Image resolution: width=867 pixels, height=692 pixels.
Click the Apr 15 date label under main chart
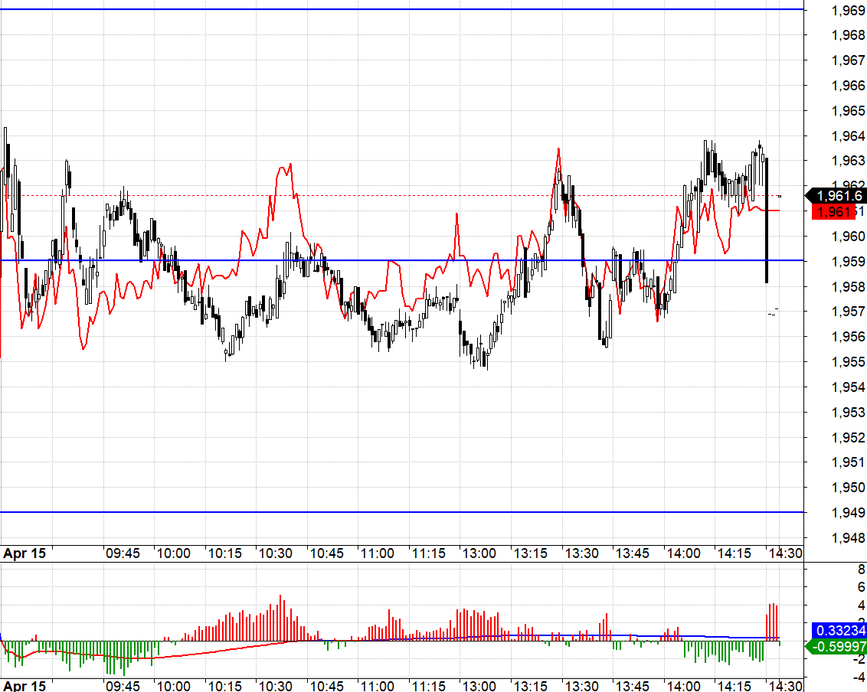tap(25, 553)
